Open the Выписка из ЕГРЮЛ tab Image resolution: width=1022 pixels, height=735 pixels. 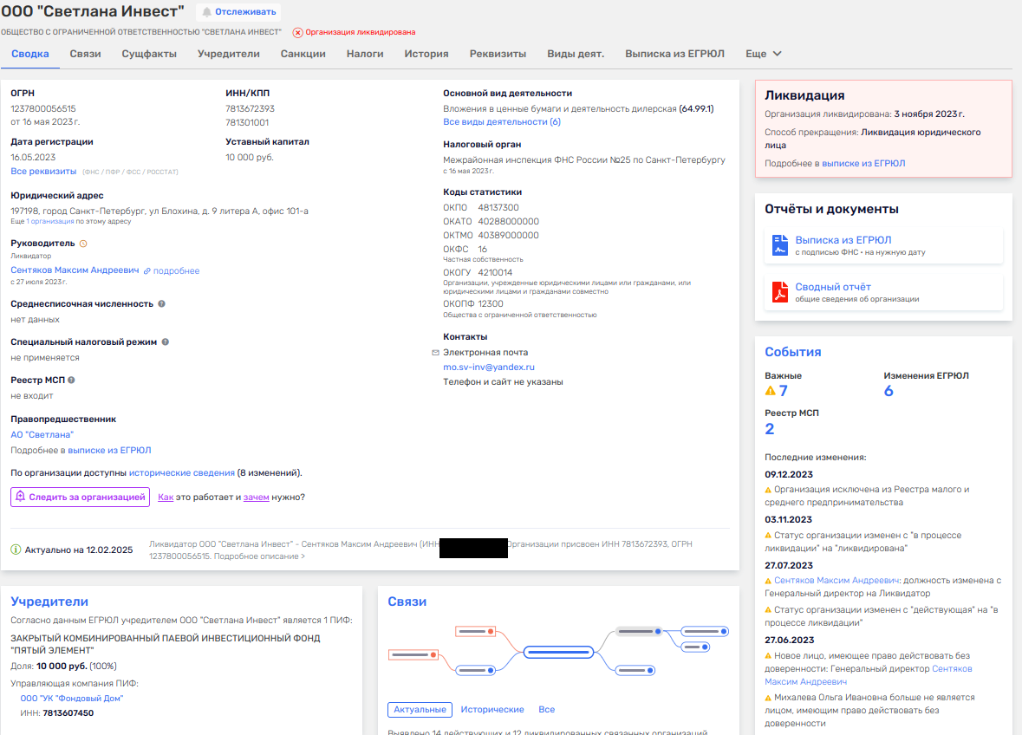pyautogui.click(x=674, y=54)
